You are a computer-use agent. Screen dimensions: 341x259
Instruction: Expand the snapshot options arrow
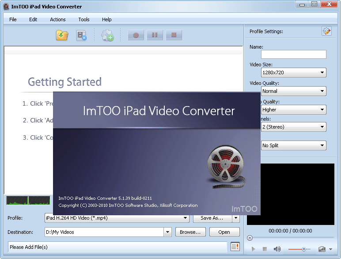330,249
